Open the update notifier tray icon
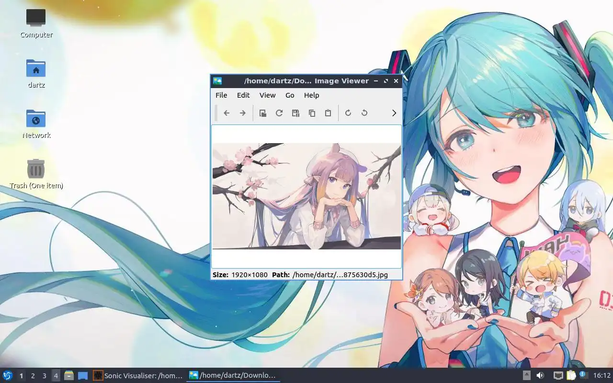This screenshot has width=613, height=383. [x=583, y=375]
